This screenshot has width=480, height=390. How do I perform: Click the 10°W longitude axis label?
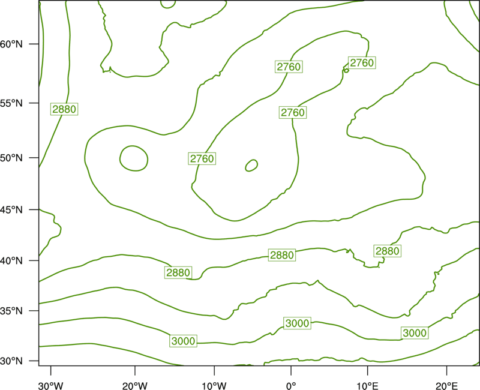point(214,385)
